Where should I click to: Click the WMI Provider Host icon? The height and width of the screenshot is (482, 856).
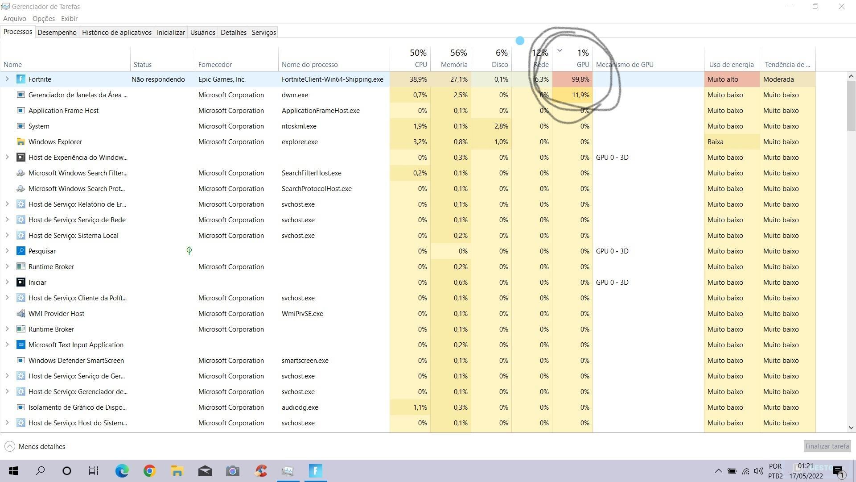pos(21,314)
